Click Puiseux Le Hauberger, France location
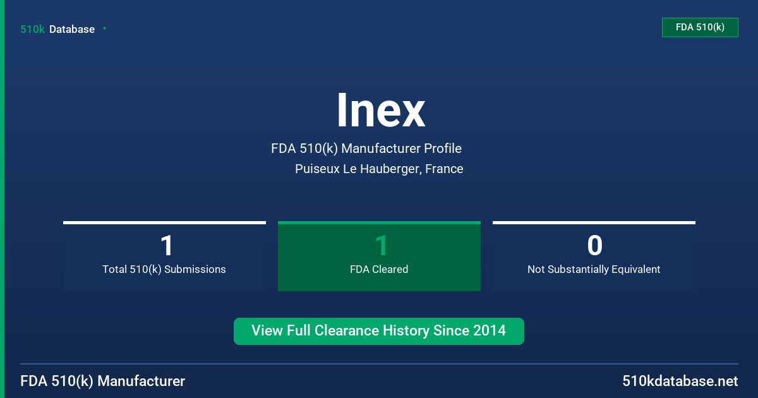Image resolution: width=758 pixels, height=398 pixels. coord(379,169)
